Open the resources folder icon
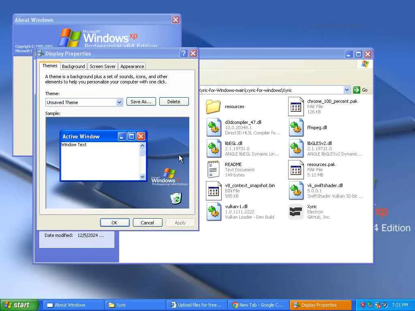Viewport: 415px width, 311px height. 213,107
